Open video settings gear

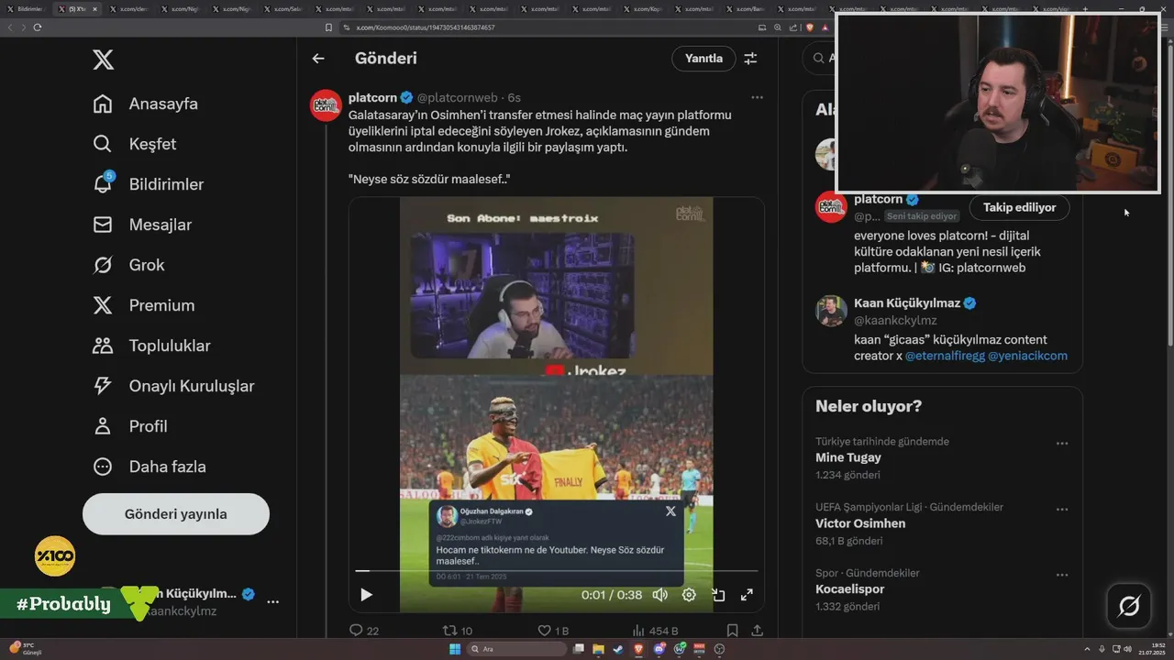pos(689,595)
